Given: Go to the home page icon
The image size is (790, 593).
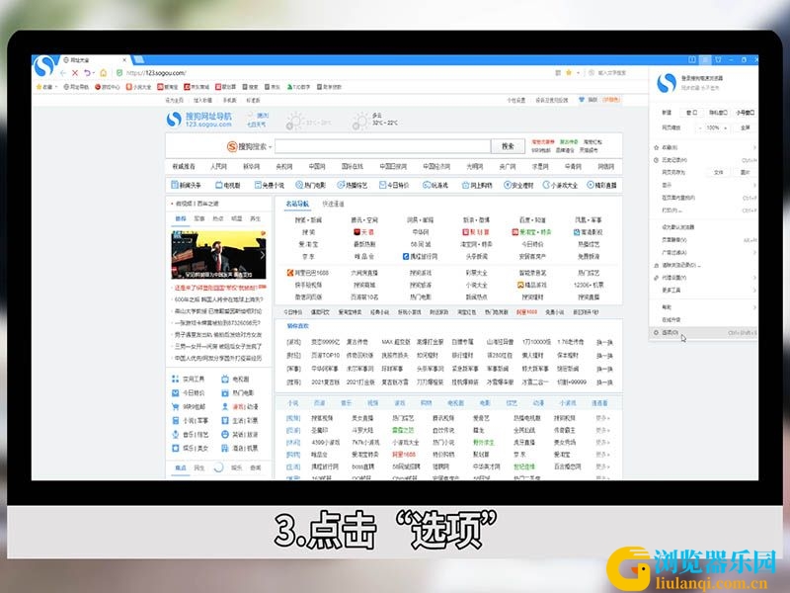Looking at the screenshot, I should 104,73.
